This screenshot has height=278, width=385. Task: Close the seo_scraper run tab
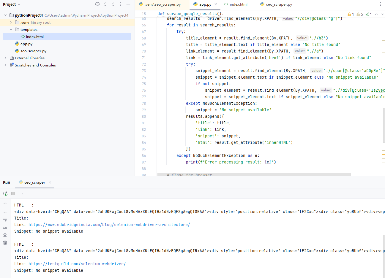pyautogui.click(x=50, y=182)
